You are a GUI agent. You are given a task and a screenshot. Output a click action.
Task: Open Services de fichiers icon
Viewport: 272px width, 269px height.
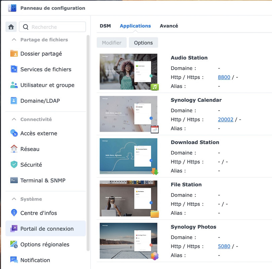pos(14,69)
